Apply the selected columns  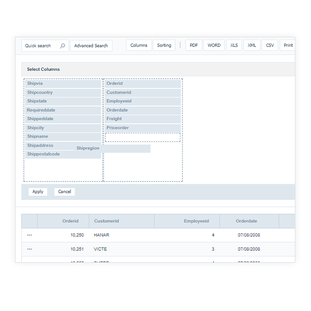(x=38, y=192)
